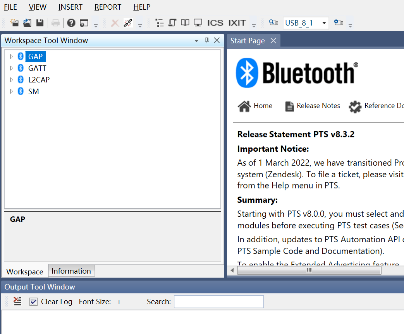Click the Release Notes document icon

(289, 106)
